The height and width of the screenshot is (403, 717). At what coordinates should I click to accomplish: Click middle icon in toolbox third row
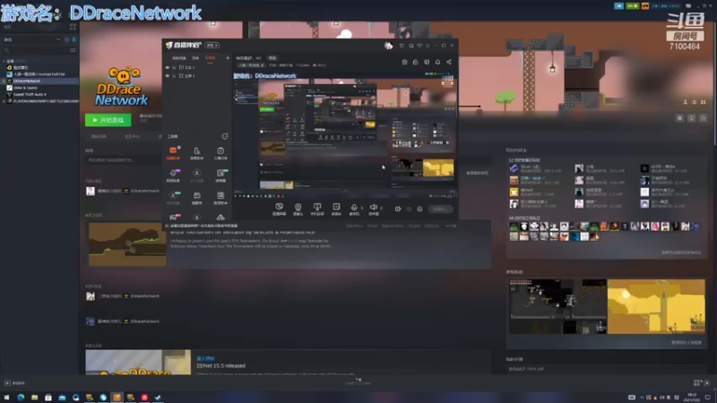point(196,197)
